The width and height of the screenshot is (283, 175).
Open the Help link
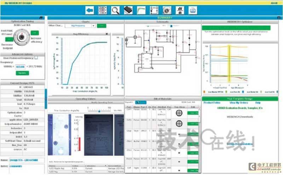(258, 103)
